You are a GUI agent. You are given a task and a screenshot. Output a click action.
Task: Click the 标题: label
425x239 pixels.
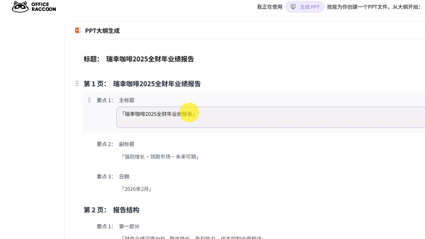click(91, 59)
